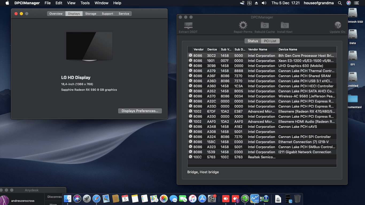Run Repair Perms gear tool

243,27
